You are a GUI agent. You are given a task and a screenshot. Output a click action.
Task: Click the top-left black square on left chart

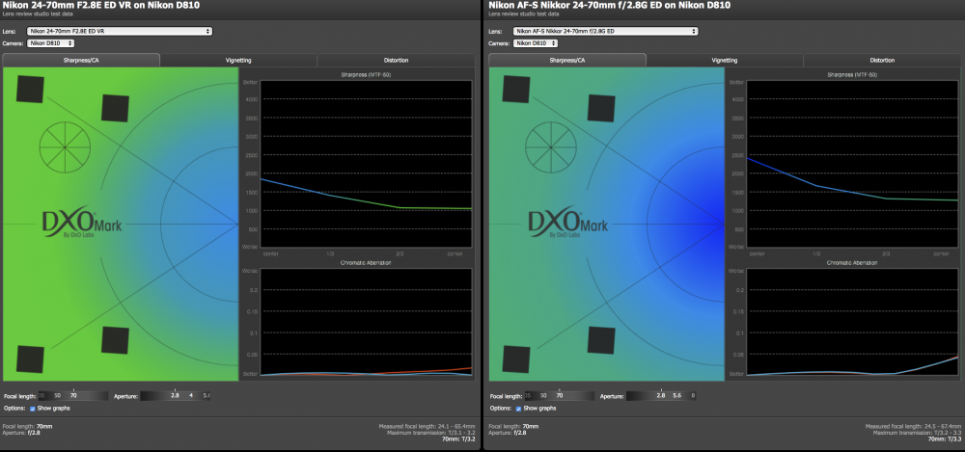(30, 89)
